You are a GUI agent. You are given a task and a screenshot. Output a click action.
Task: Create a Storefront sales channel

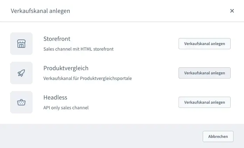click(204, 44)
